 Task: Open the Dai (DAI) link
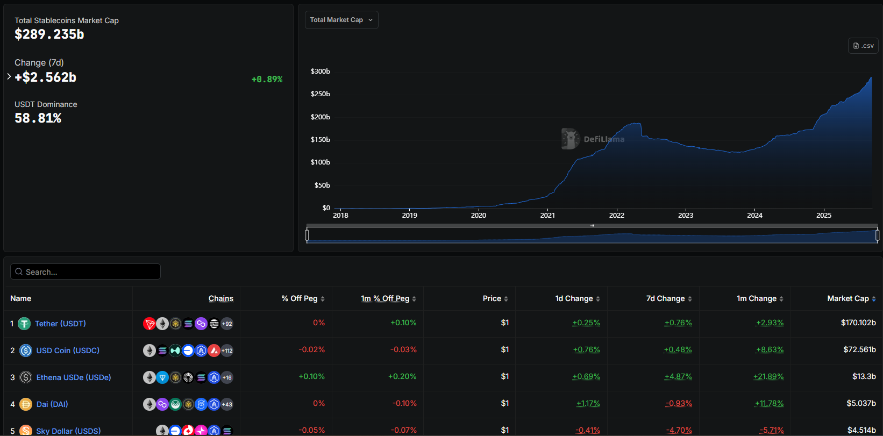[52, 404]
